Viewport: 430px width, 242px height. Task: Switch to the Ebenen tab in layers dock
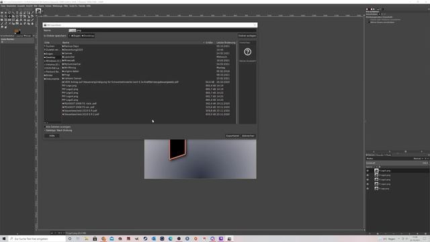pos(370,155)
